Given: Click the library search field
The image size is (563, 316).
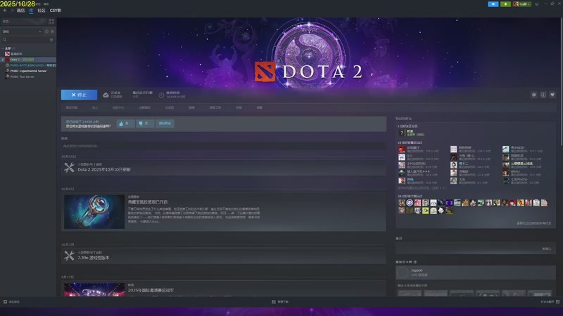Looking at the screenshot, I should (x=25, y=40).
